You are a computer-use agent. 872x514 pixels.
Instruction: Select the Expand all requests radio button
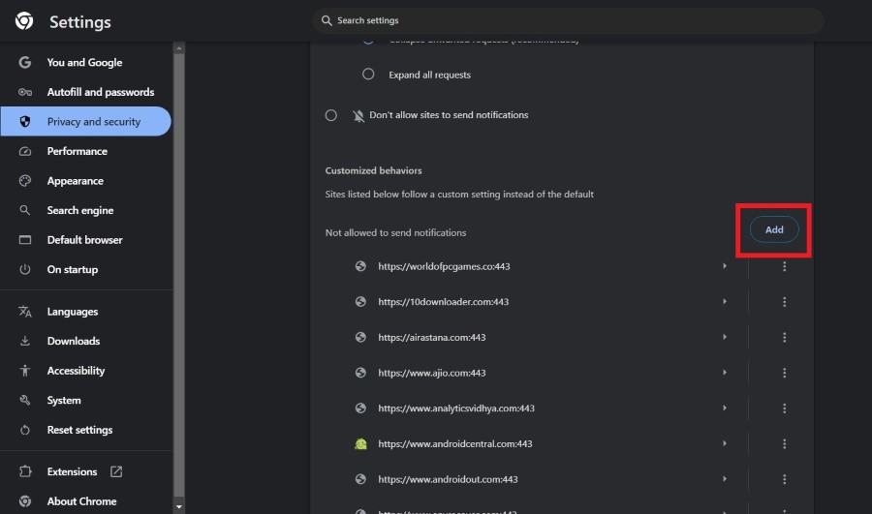pyautogui.click(x=368, y=74)
